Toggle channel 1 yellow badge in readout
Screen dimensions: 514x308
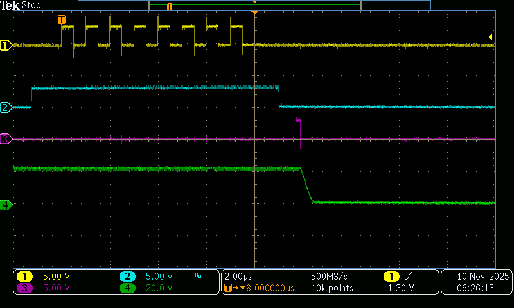pyautogui.click(x=25, y=277)
